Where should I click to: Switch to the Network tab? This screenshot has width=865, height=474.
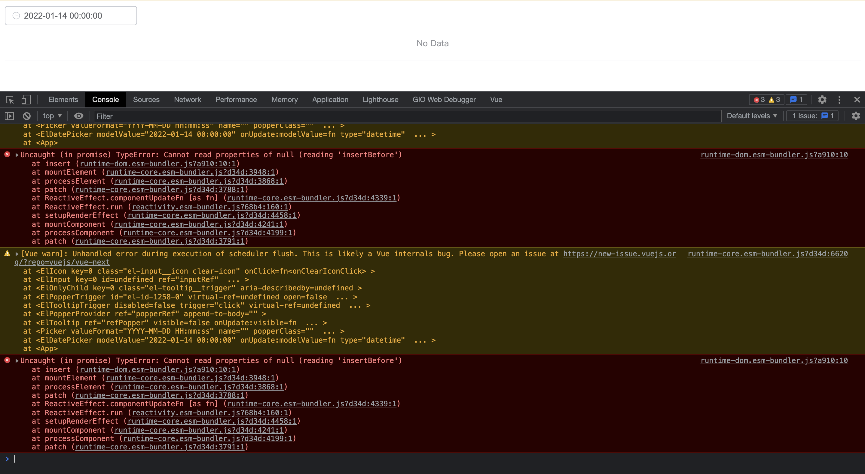coord(187,100)
